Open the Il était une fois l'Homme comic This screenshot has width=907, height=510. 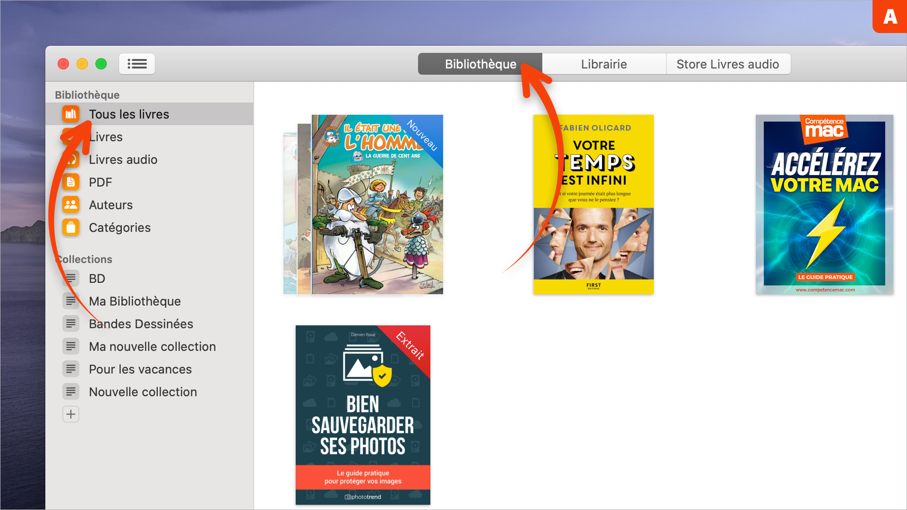click(x=377, y=204)
